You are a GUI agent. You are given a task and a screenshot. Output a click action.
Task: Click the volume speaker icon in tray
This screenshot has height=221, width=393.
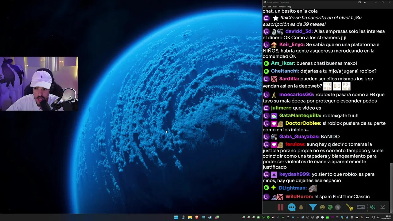377,217
